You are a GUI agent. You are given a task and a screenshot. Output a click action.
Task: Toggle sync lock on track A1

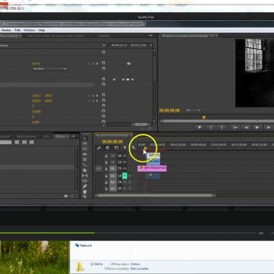119,176
